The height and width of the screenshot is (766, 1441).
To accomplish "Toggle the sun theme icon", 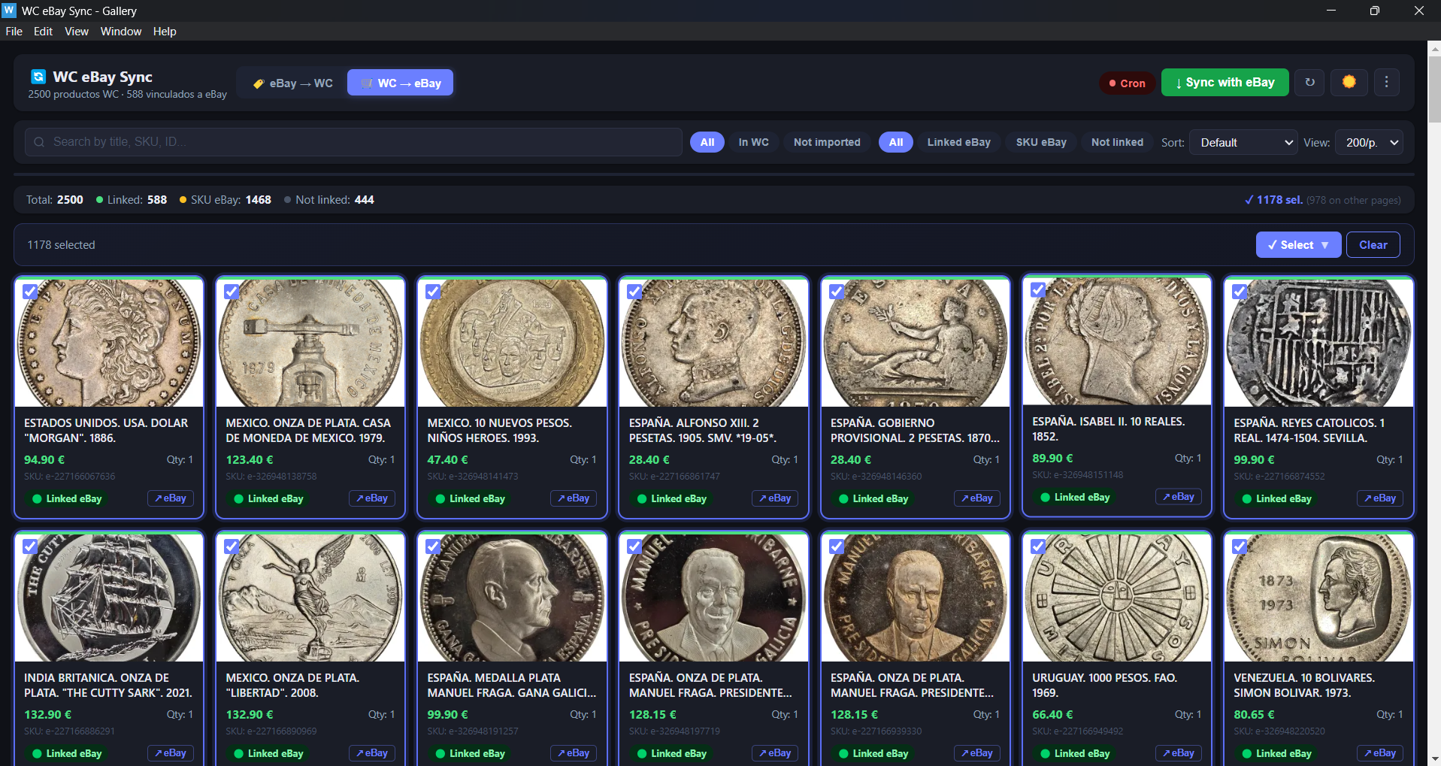I will [1349, 83].
